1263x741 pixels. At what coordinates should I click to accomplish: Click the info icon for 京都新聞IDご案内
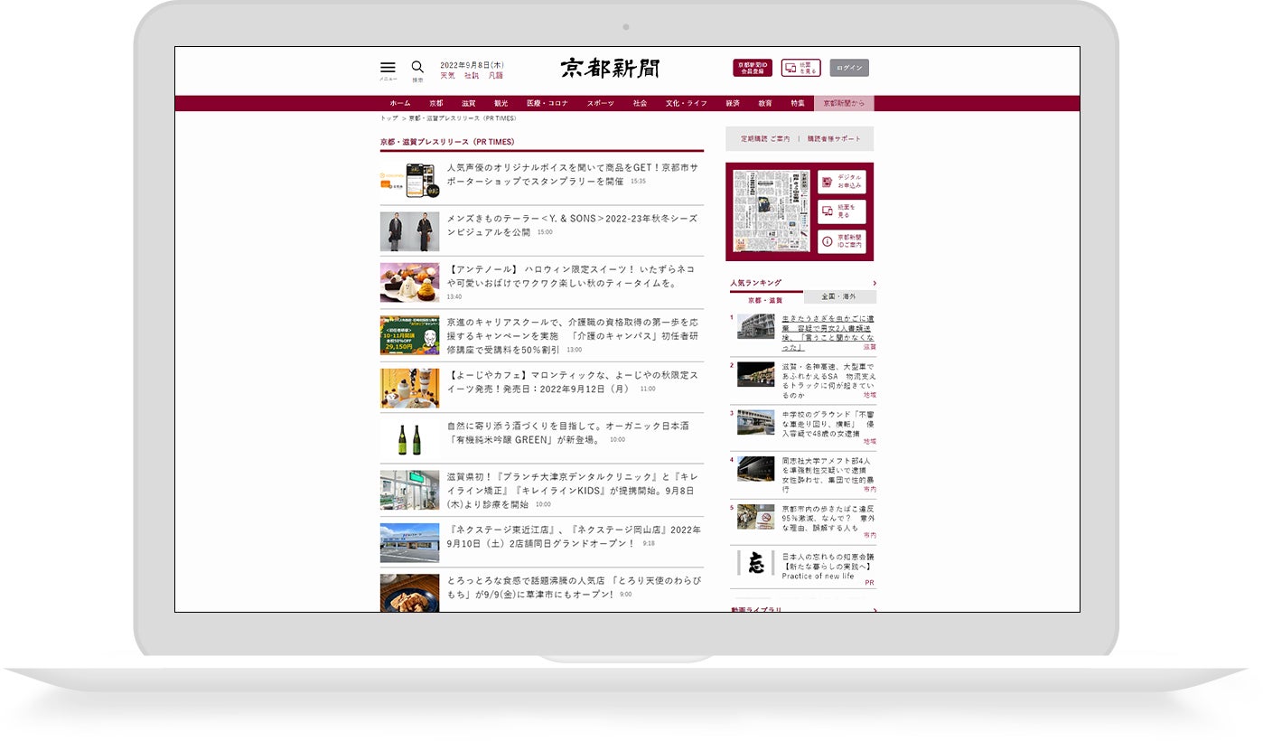[x=827, y=241]
